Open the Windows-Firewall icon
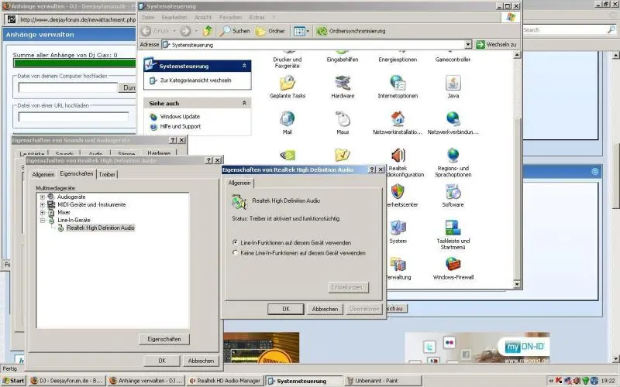620x387 pixels. [453, 265]
